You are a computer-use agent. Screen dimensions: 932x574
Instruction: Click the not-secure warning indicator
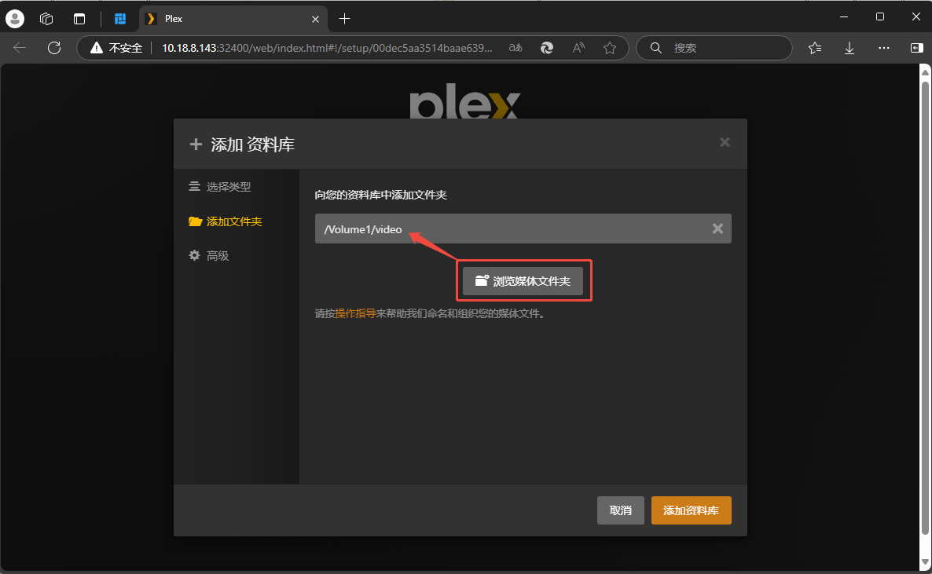[x=116, y=48]
